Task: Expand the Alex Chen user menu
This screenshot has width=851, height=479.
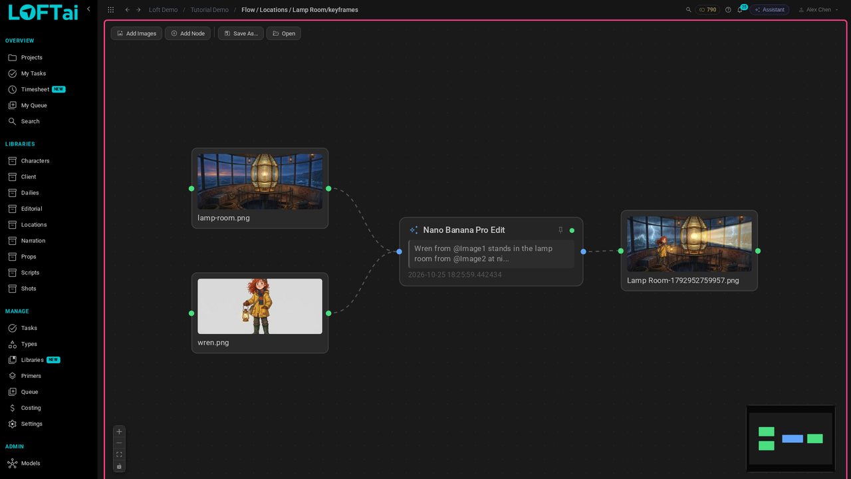Action: pyautogui.click(x=818, y=10)
